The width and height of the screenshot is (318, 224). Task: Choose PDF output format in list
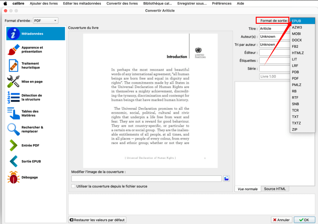click(x=302, y=78)
